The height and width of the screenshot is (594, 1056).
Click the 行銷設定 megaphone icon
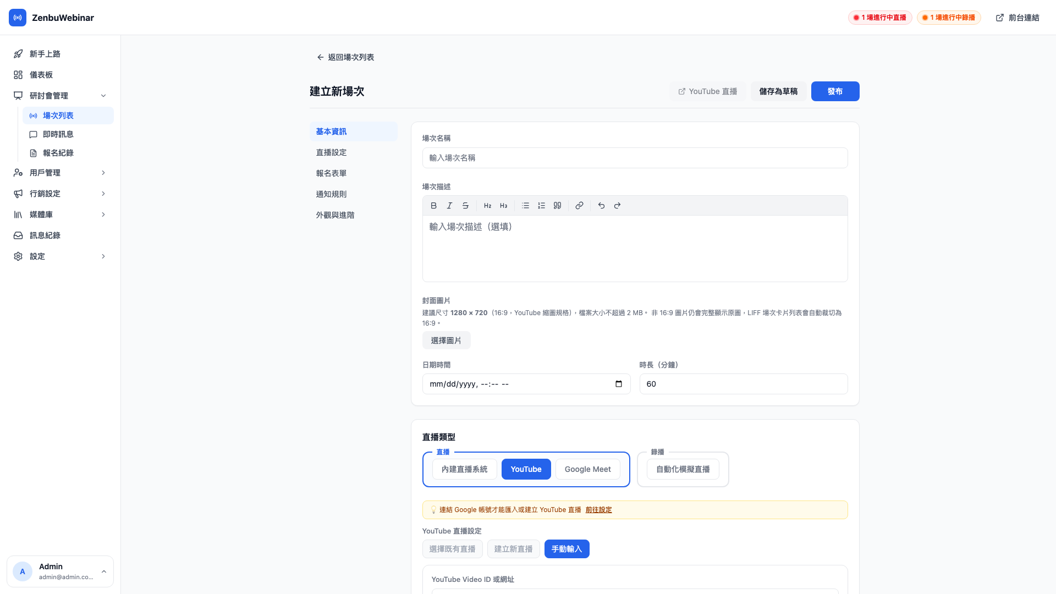point(18,194)
